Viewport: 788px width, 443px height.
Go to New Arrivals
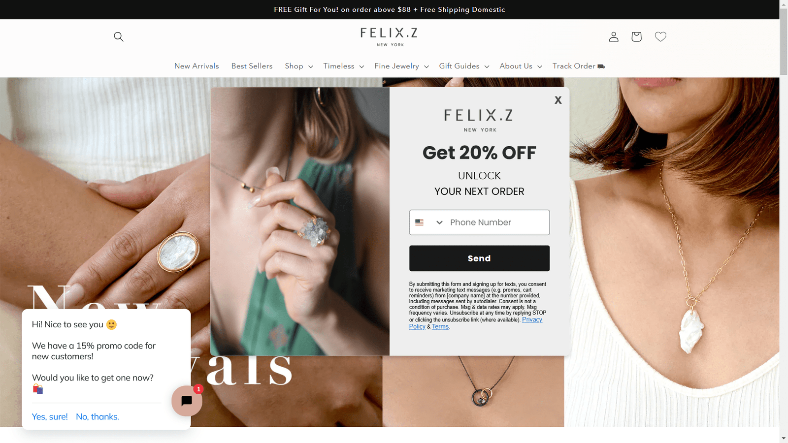197,66
